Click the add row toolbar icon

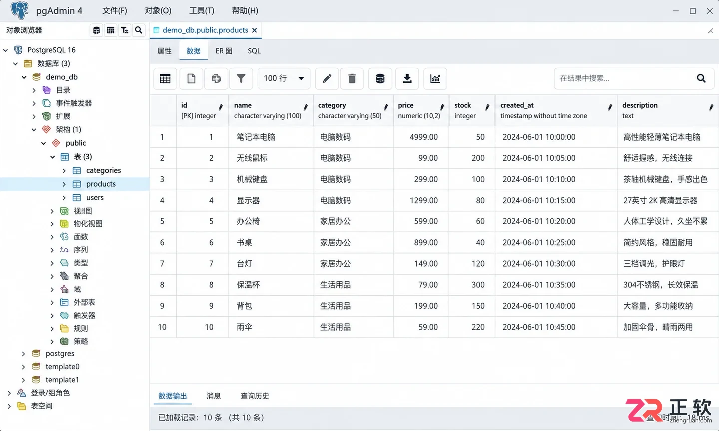pos(216,79)
